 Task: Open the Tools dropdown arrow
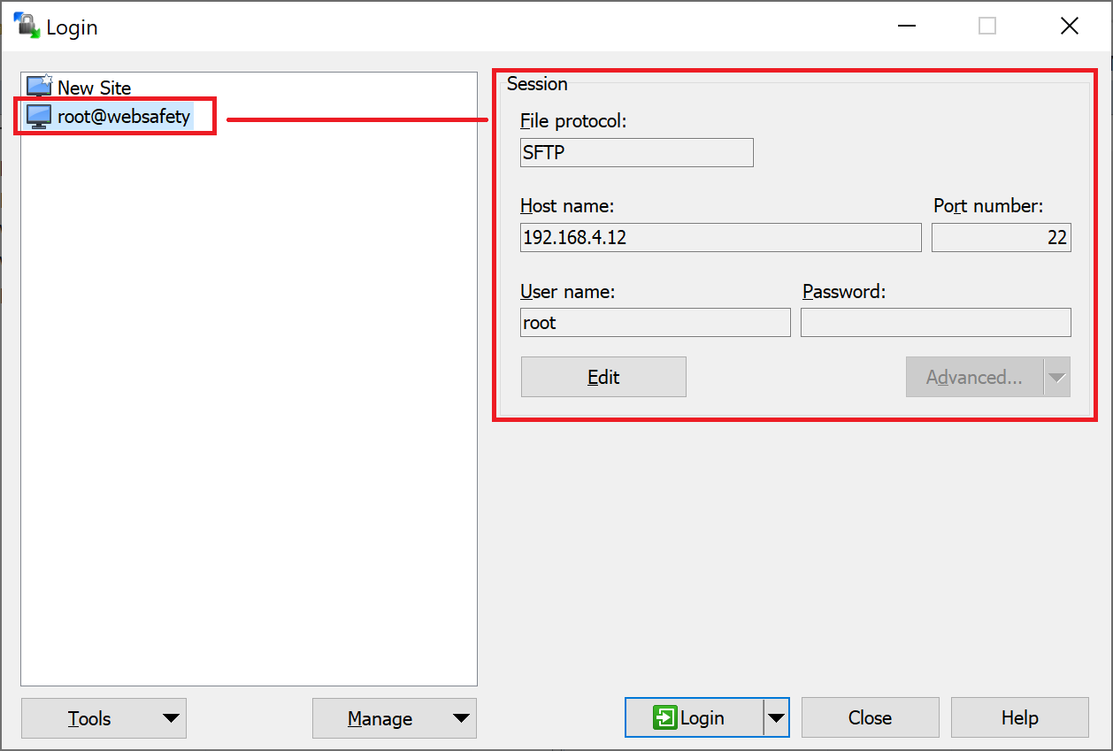[171, 718]
